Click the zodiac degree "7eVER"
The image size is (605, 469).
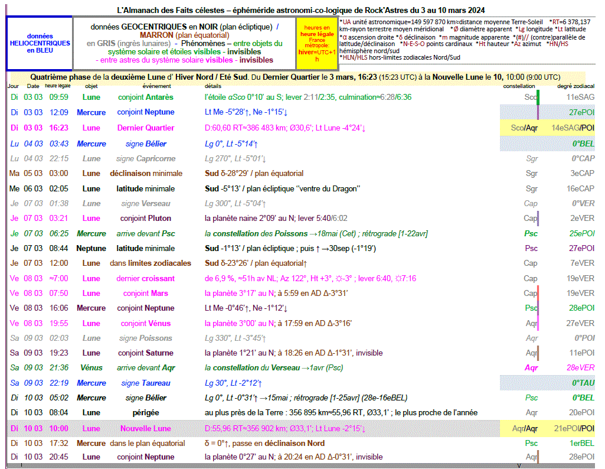(582, 263)
